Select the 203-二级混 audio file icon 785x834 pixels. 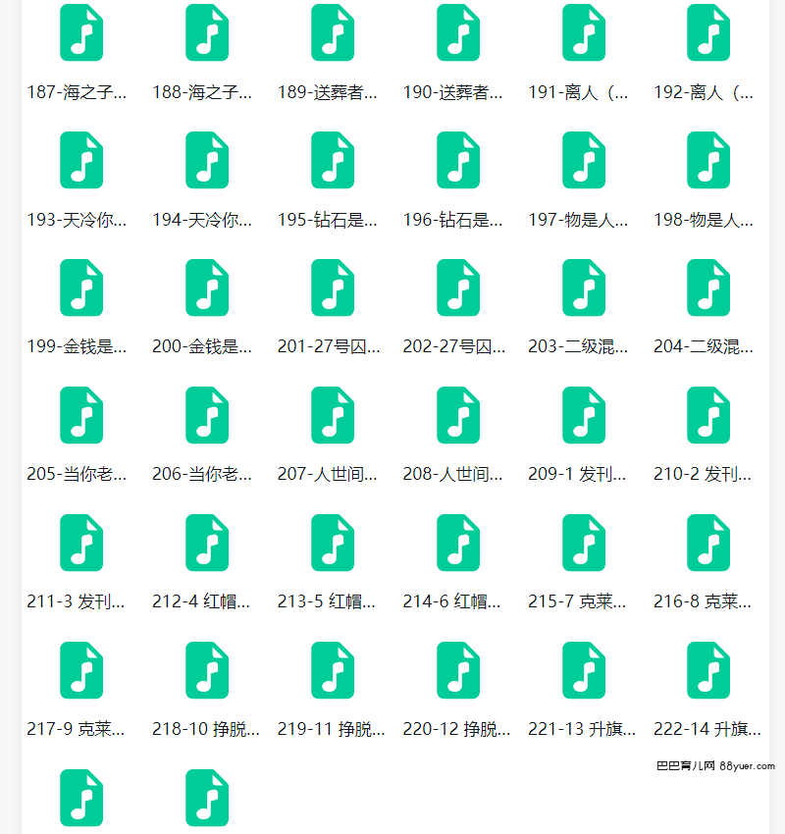pyautogui.click(x=584, y=287)
